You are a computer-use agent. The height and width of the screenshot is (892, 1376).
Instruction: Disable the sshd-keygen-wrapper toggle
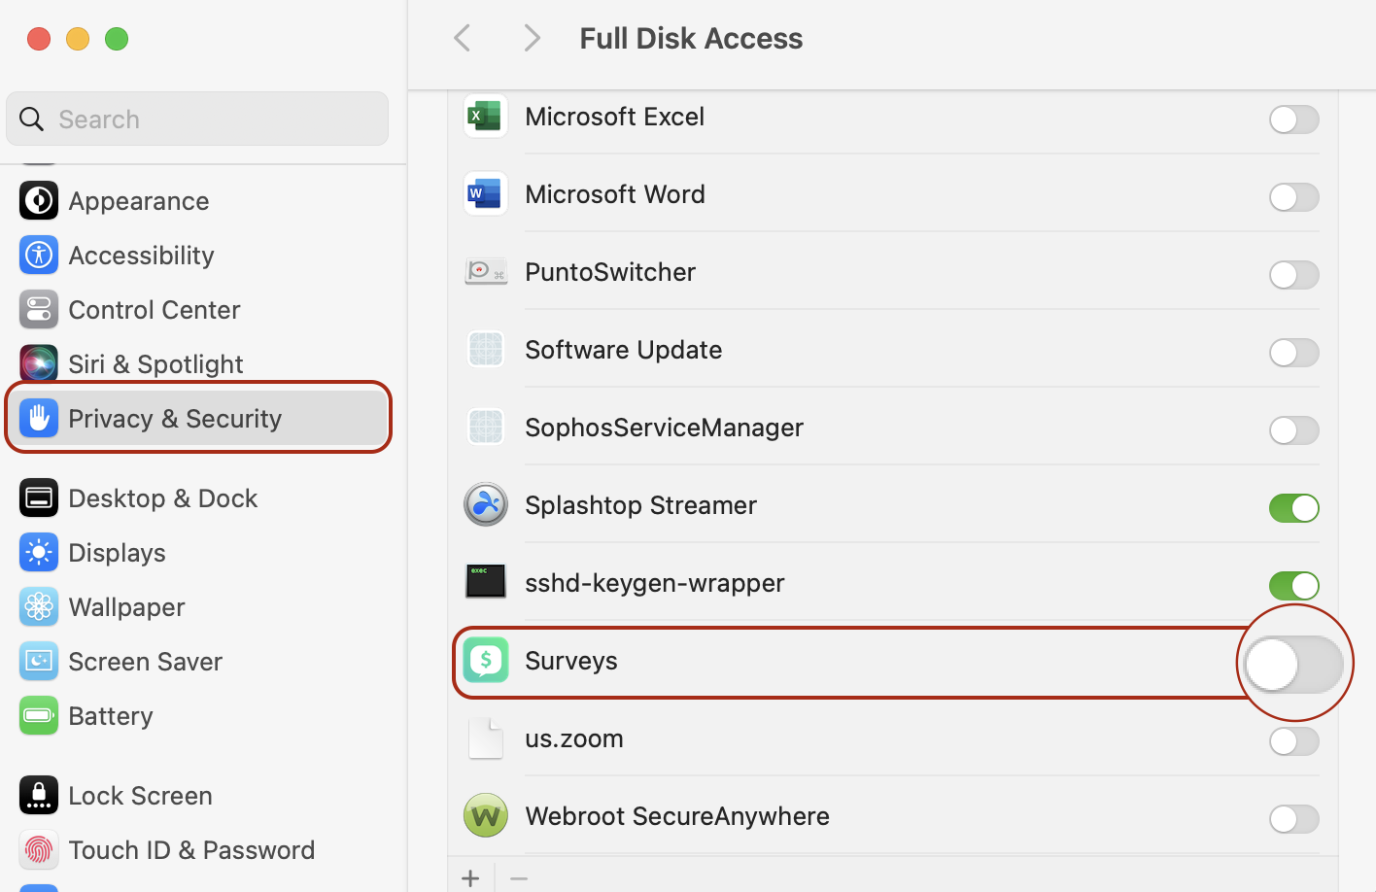coord(1293,586)
